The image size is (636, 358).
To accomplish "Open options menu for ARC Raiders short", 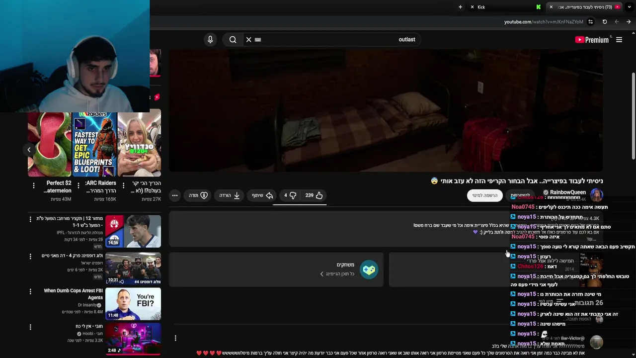I will [x=79, y=186].
